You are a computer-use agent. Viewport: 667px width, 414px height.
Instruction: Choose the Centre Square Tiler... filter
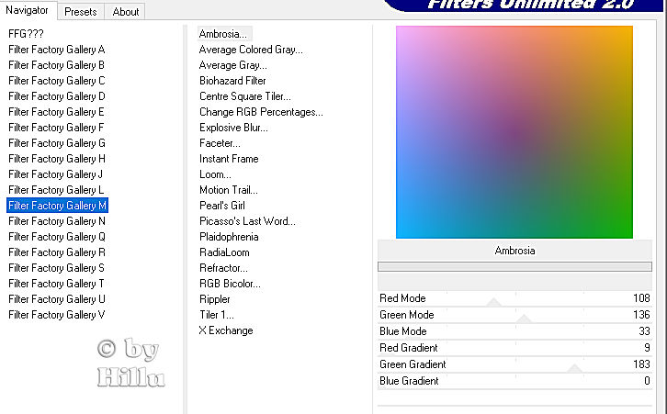(245, 96)
